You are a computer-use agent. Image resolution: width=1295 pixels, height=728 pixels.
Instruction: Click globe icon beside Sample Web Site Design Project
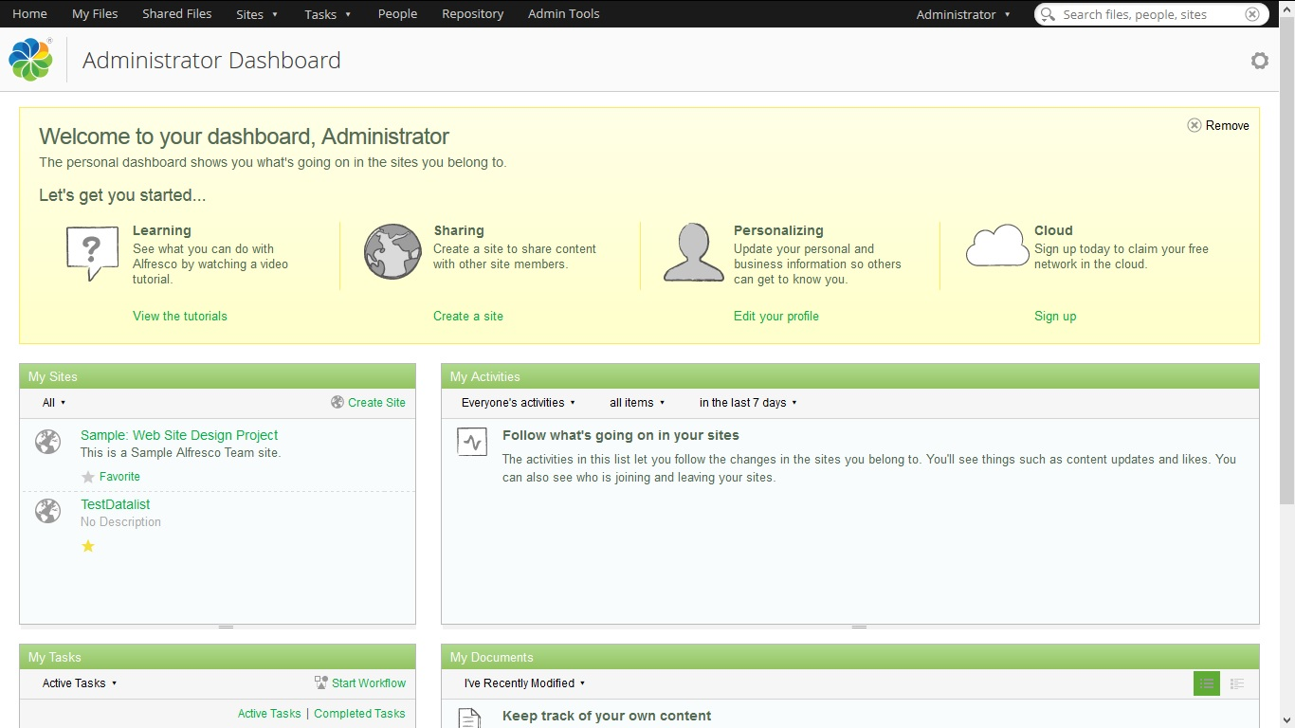pyautogui.click(x=47, y=442)
